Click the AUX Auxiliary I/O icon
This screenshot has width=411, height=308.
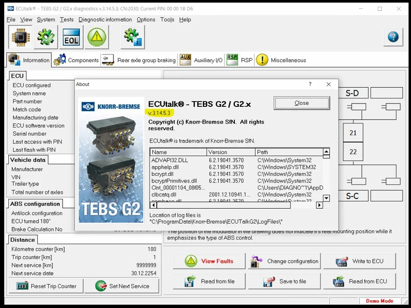tap(185, 60)
